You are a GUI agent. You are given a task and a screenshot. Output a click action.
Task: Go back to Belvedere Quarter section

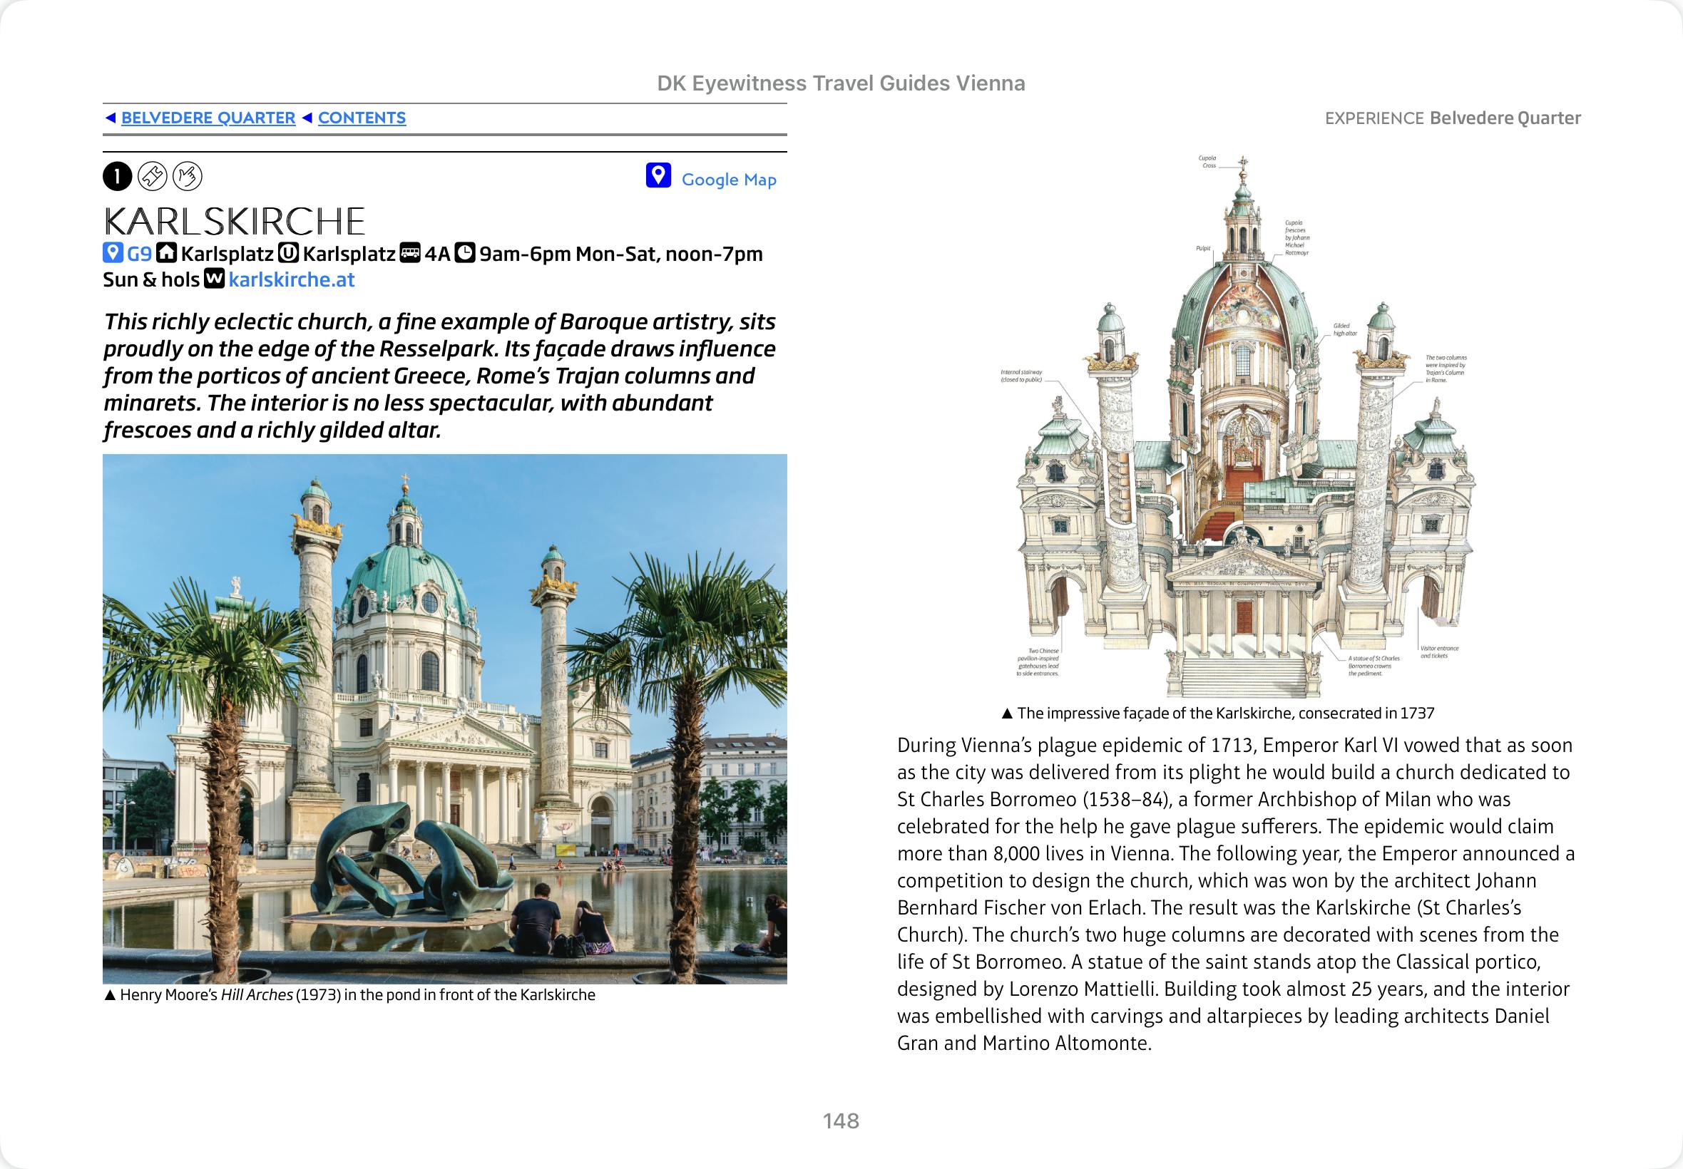pyautogui.click(x=208, y=118)
